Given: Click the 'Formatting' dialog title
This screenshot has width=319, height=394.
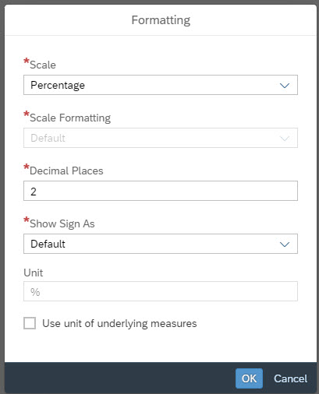Looking at the screenshot, I should coord(161,20).
